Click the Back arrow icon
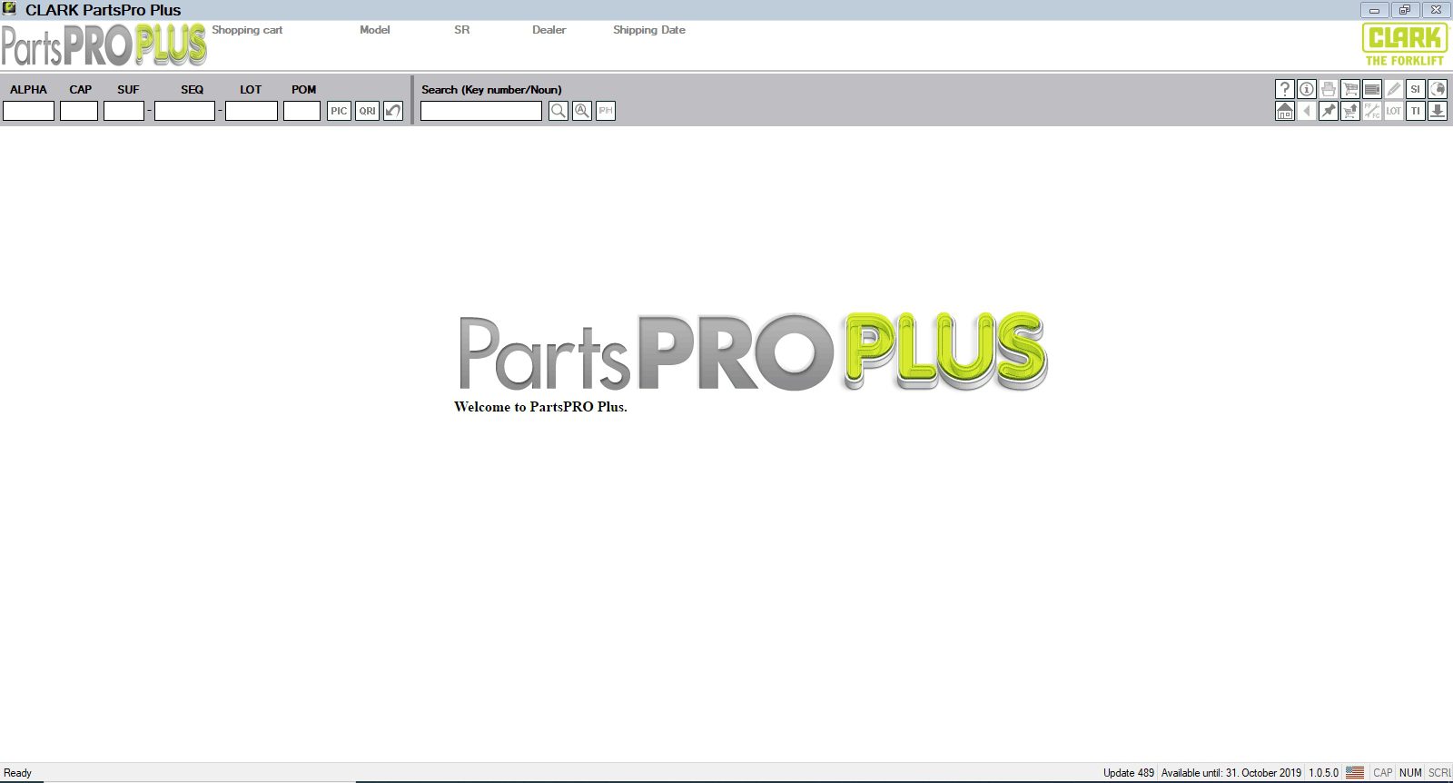Viewport: 1453px width, 783px height. pyautogui.click(x=1307, y=111)
